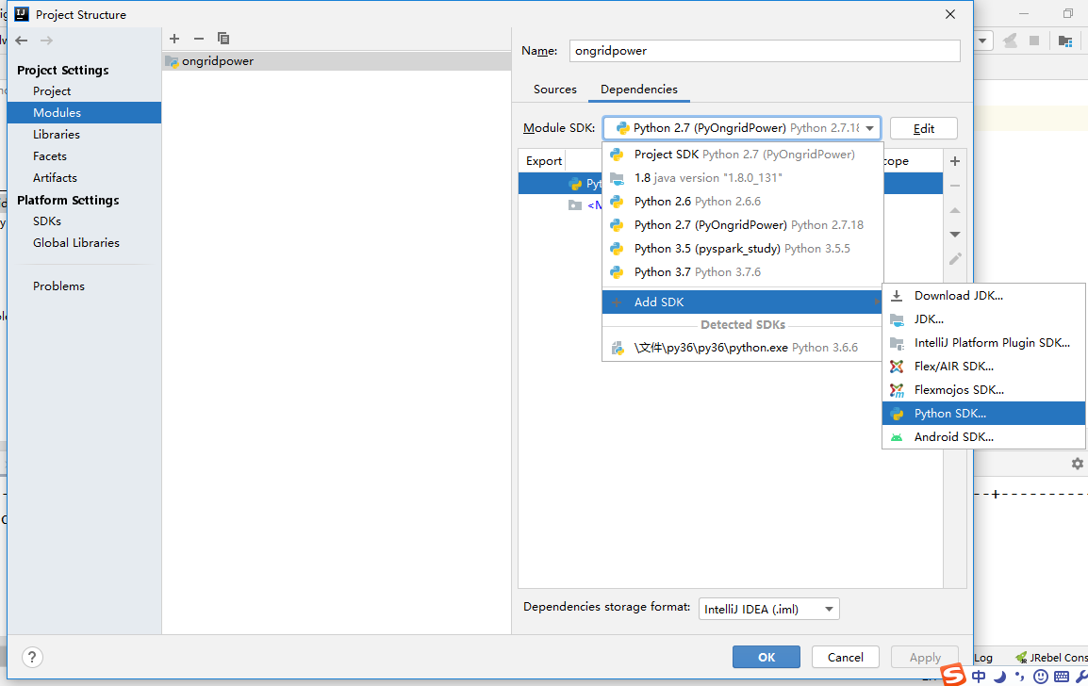Select Python 3.5 (pyspark_study) SDK
Viewport: 1088px width, 686px height.
tap(742, 249)
